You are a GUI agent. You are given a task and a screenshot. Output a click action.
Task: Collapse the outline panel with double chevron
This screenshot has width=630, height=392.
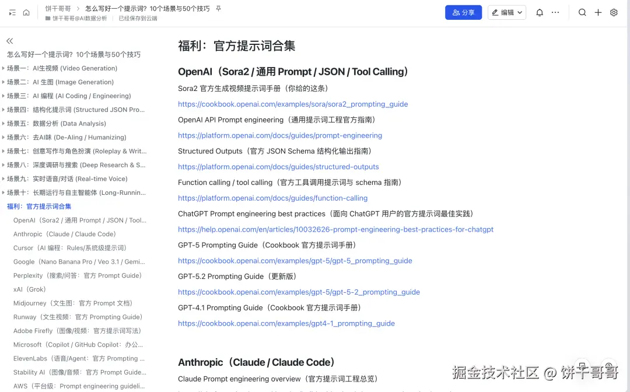tap(10, 41)
